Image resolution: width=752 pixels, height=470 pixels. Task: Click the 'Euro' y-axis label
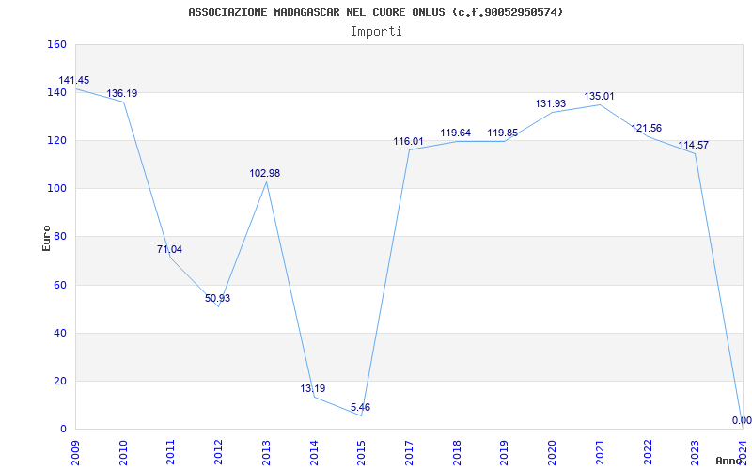[46, 238]
